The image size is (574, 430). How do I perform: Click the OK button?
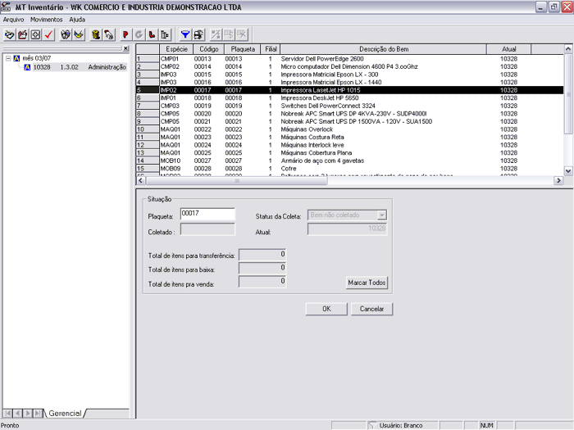point(326,309)
